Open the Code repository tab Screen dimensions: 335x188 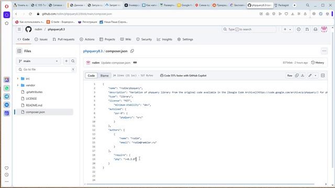tap(24, 39)
